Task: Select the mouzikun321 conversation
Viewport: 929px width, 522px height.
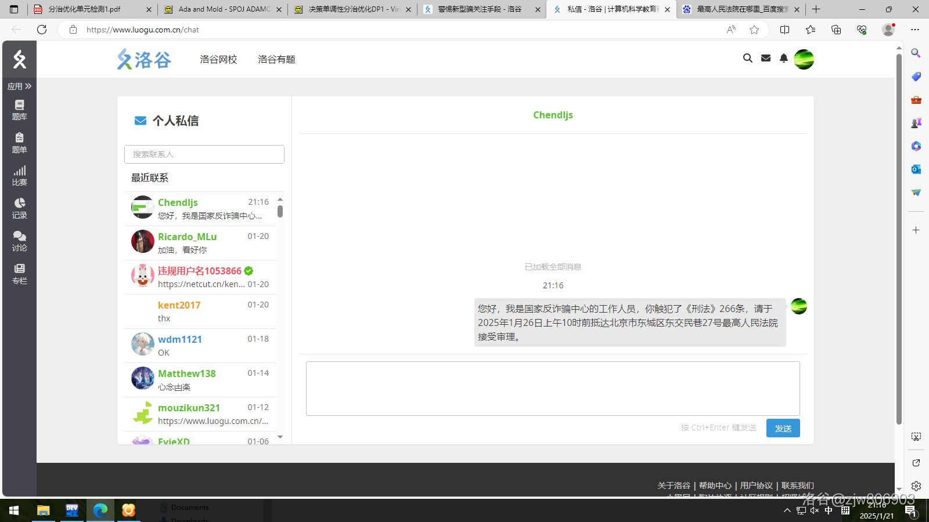Action: [x=200, y=414]
